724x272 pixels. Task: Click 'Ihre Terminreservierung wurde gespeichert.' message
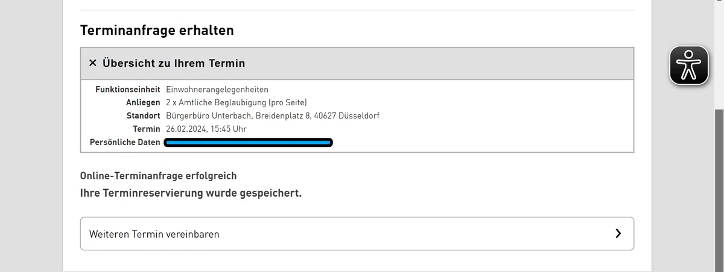[x=191, y=194]
